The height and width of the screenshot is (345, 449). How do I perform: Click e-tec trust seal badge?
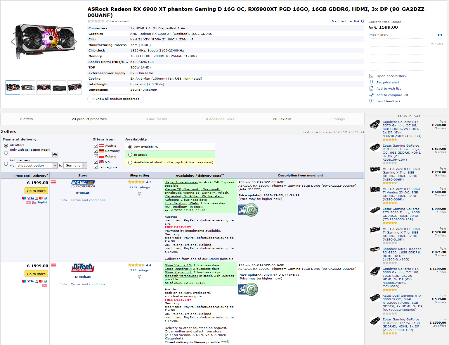pyautogui.click(x=248, y=210)
